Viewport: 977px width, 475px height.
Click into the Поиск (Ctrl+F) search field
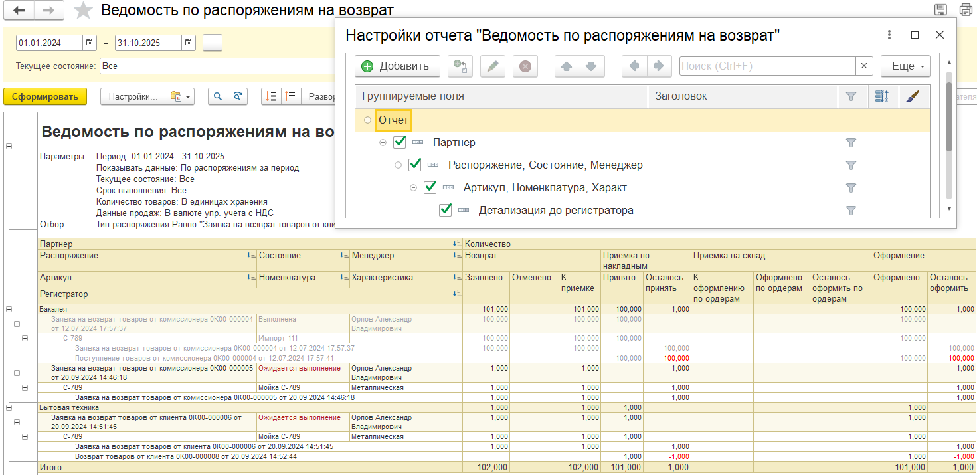coord(767,66)
